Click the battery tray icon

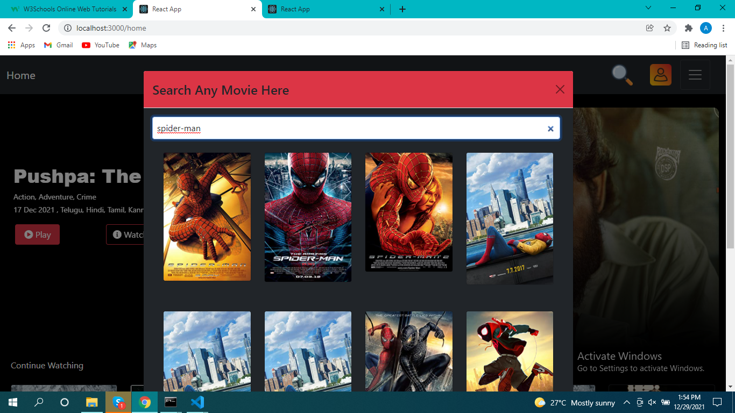click(x=666, y=402)
